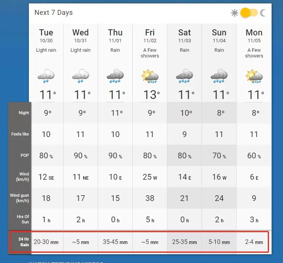Click Sunday's 70 % POP value
The image size is (283, 263).
pyautogui.click(x=219, y=156)
